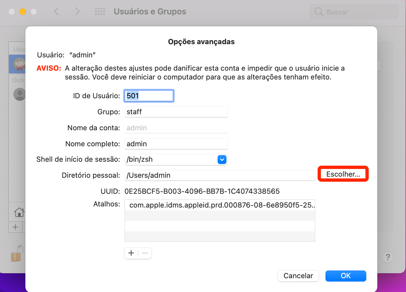Click the help question mark button

point(388,257)
